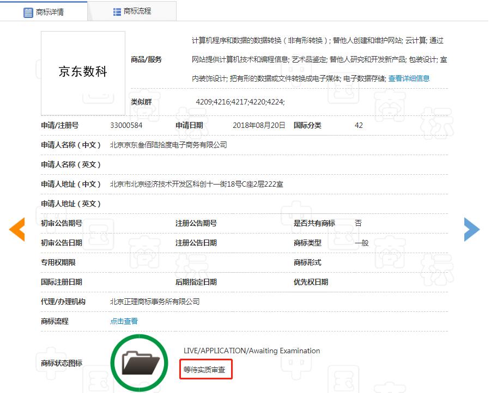The width and height of the screenshot is (503, 393).
Task: Click the application date 2018年08月20日
Action: (x=259, y=125)
